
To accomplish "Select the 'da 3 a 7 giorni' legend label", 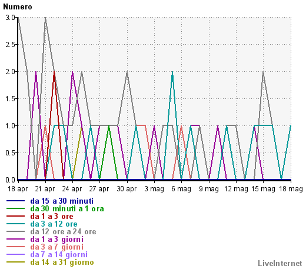I will [x=56, y=247].
